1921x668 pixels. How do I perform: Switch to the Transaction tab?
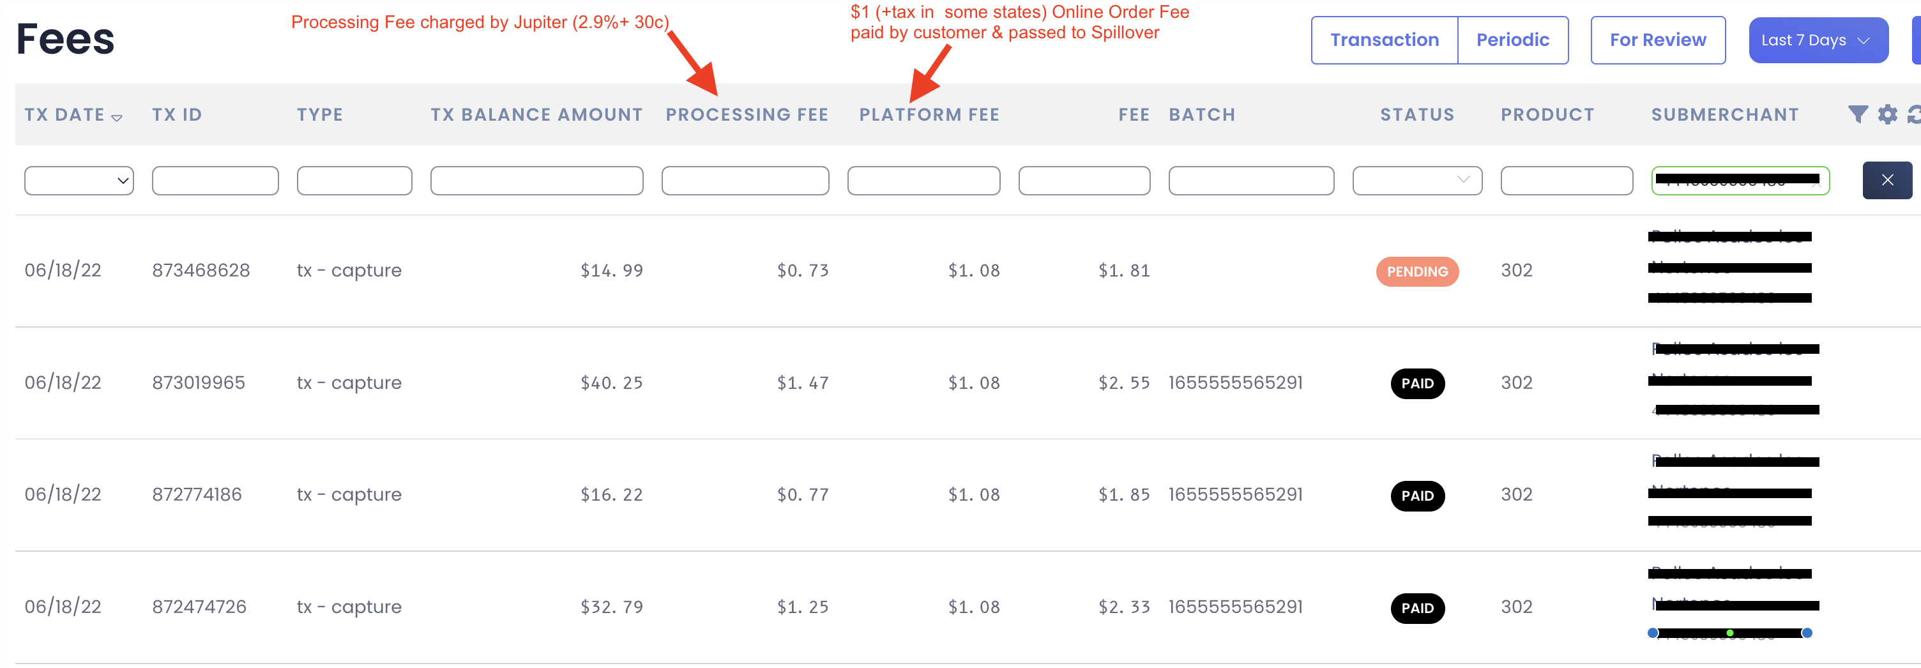(x=1384, y=40)
